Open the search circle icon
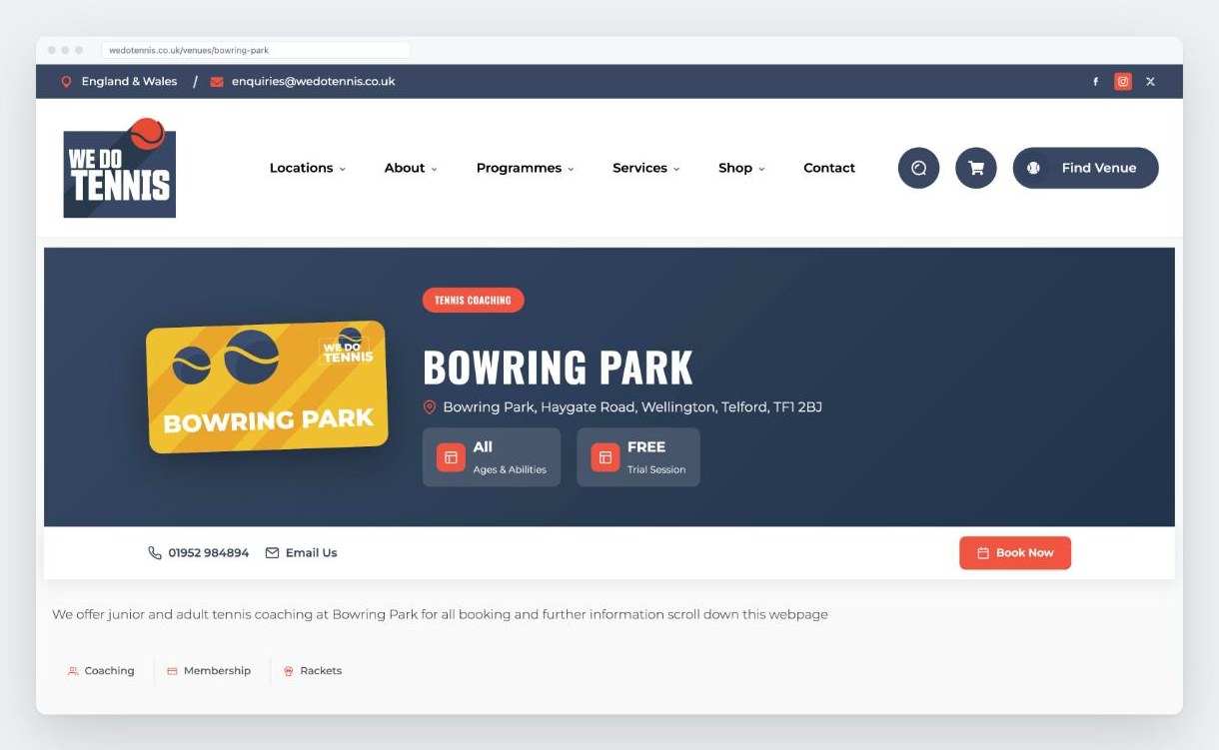Image resolution: width=1219 pixels, height=750 pixels. [x=918, y=168]
